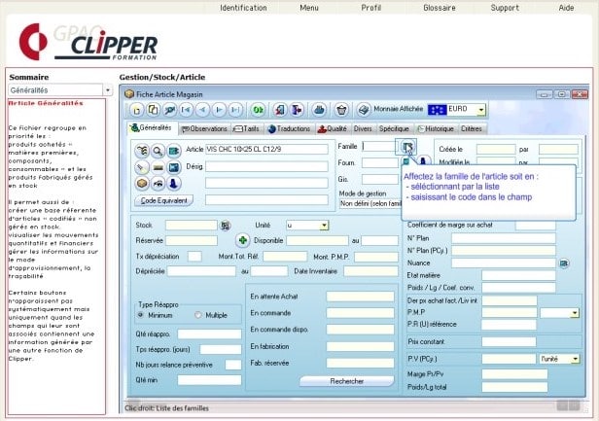Screen dimensions: 599x421
Task: Open the Critères tab
Action: pos(472,129)
